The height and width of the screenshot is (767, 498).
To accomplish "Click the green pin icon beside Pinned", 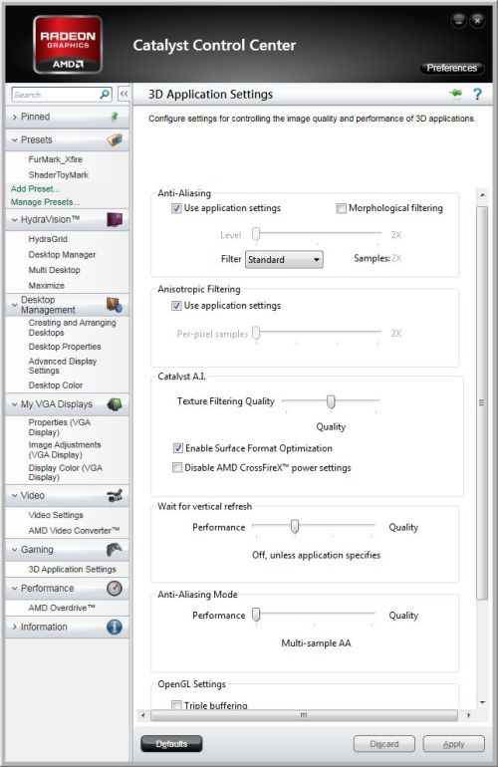I will click(x=115, y=117).
